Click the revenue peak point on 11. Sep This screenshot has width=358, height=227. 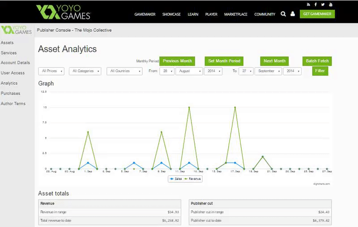pyautogui.click(x=189, y=107)
